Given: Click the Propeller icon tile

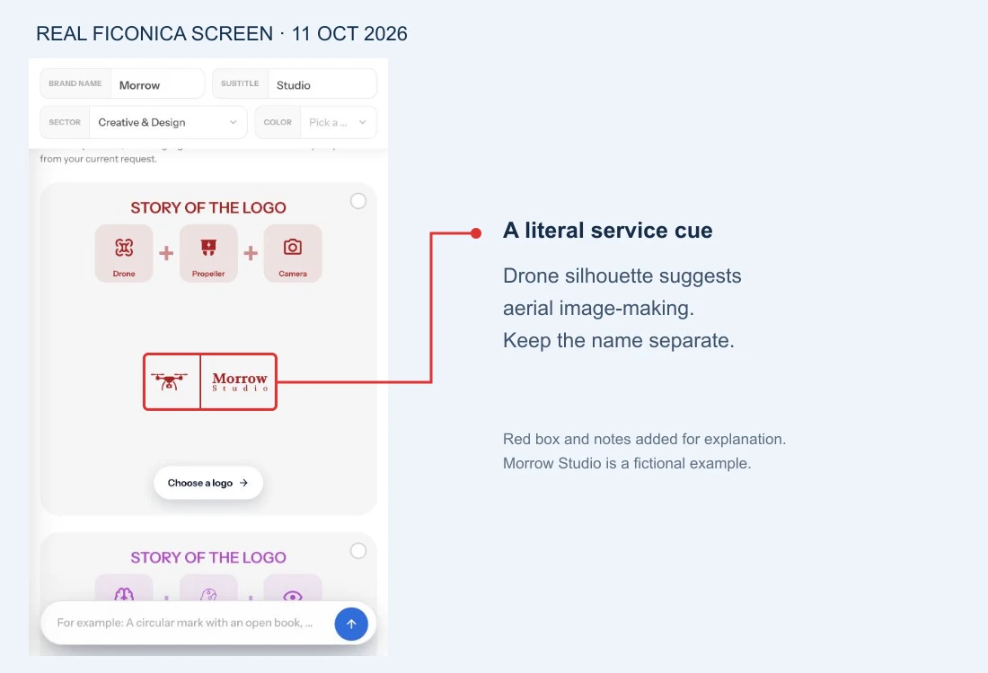Looking at the screenshot, I should (x=208, y=253).
